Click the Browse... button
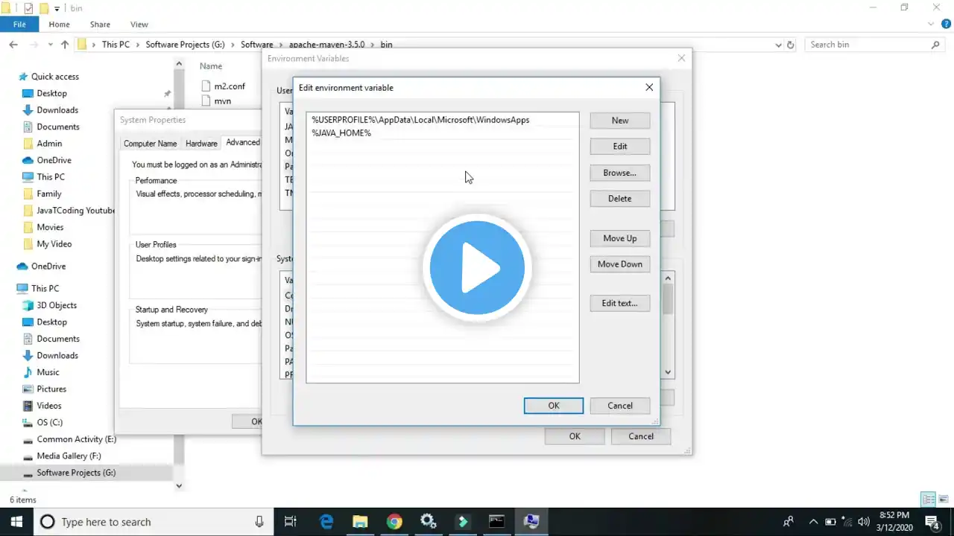This screenshot has height=536, width=954. point(620,173)
